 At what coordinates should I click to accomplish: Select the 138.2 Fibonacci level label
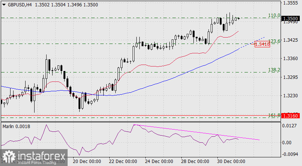[x=275, y=70]
